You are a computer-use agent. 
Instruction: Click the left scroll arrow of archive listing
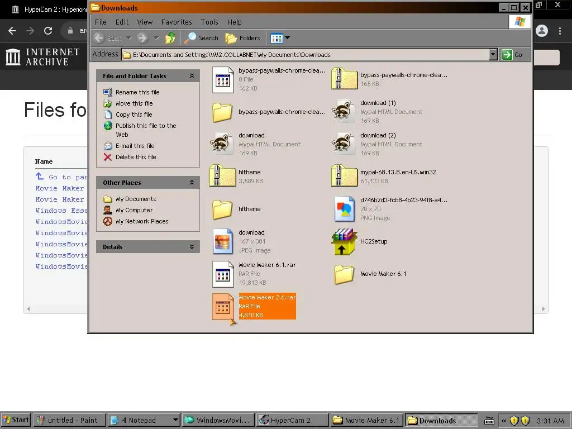(x=28, y=309)
